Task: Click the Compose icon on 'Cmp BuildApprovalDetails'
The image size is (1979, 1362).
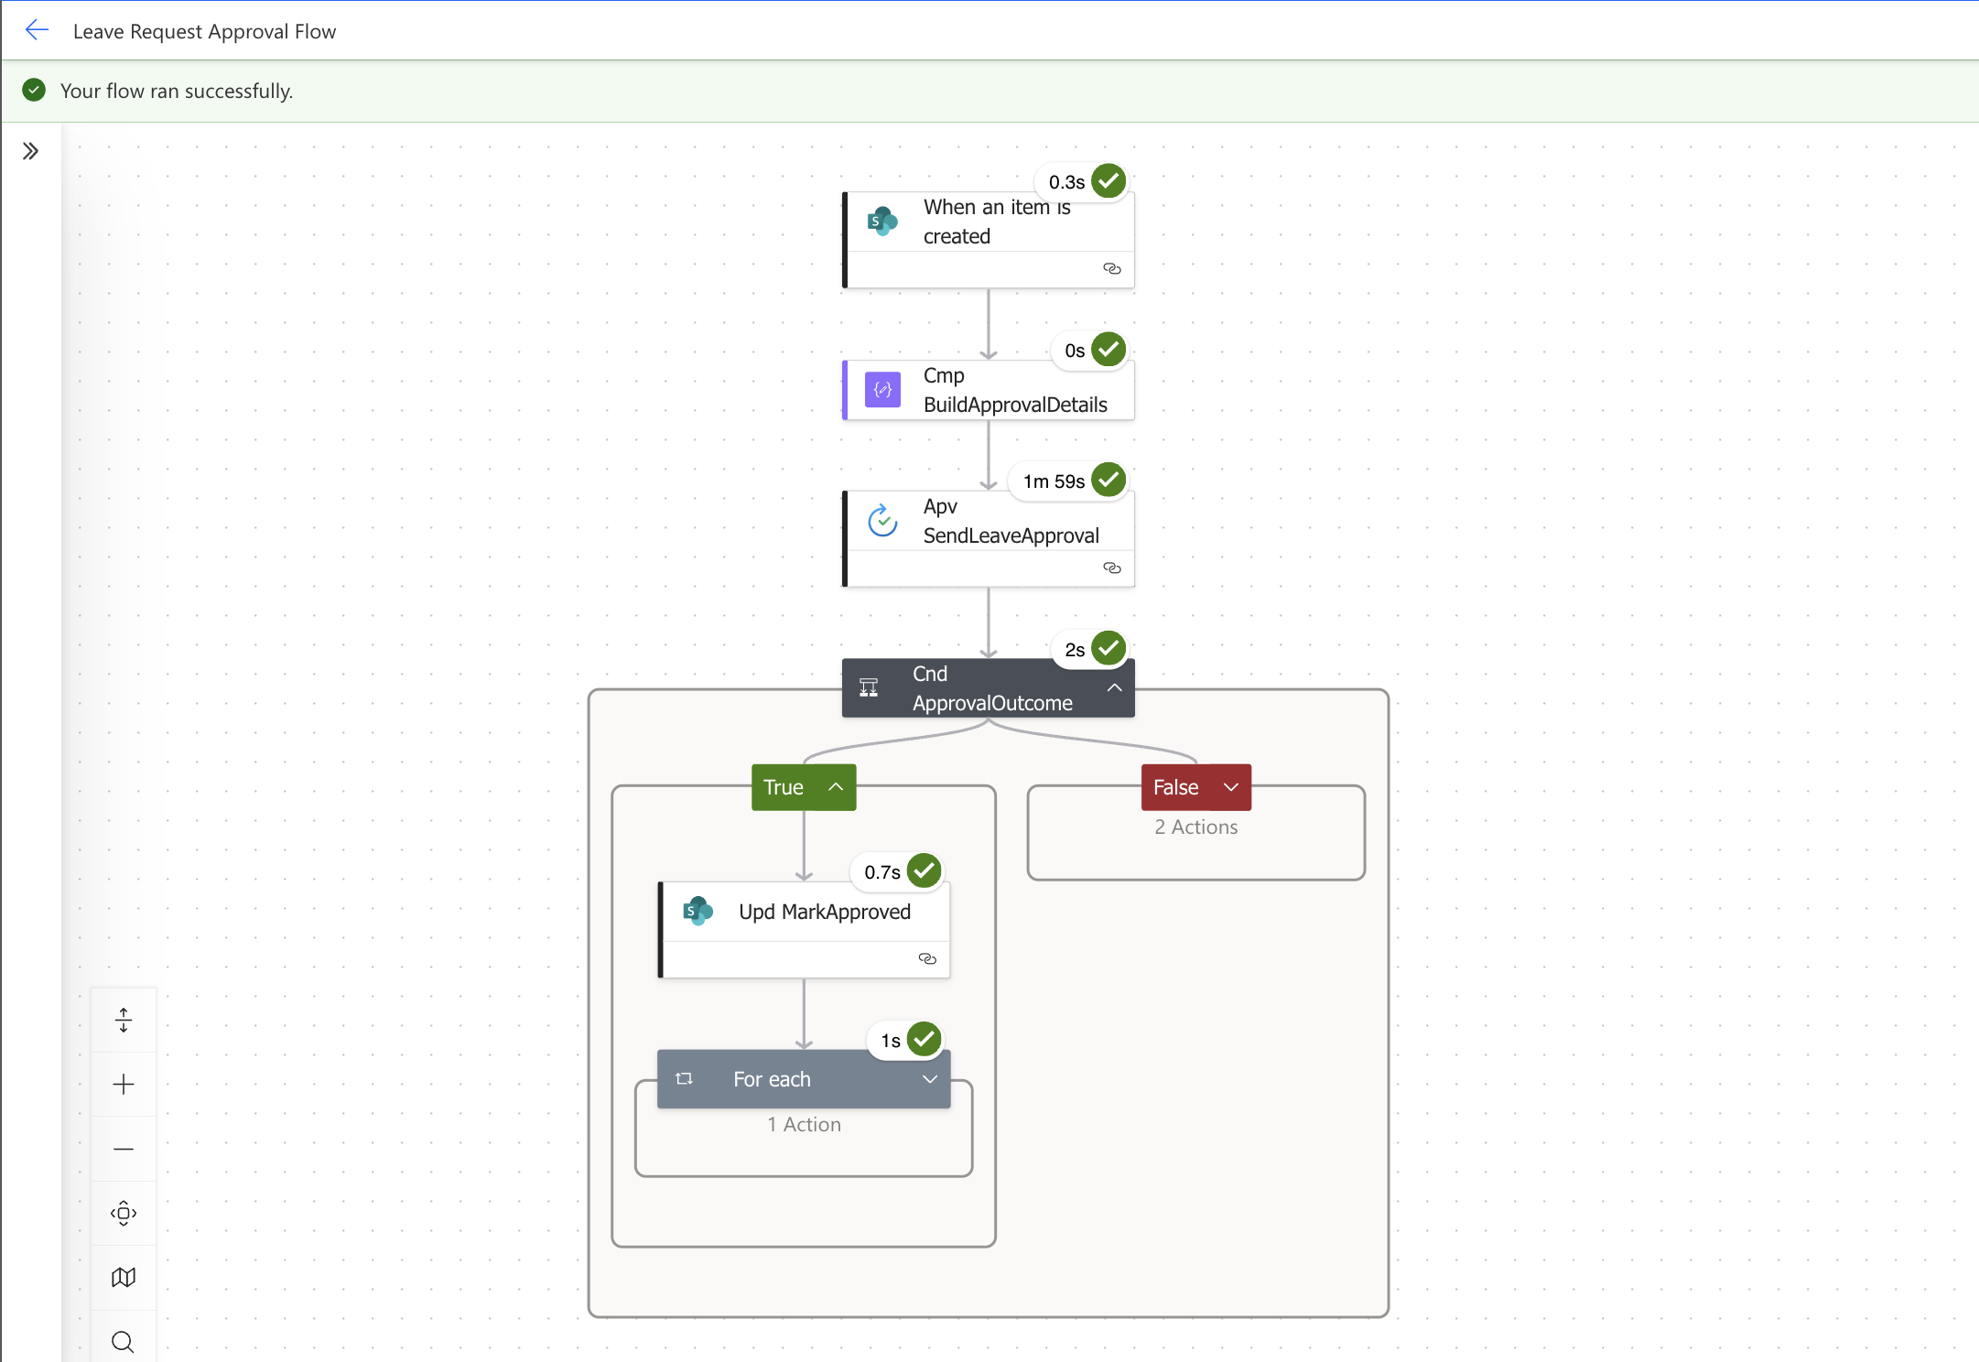Action: (881, 389)
